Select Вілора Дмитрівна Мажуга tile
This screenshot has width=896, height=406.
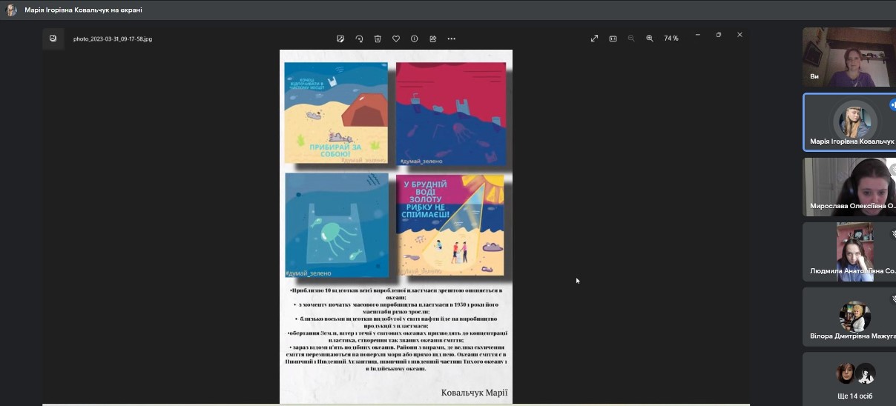[850, 317]
